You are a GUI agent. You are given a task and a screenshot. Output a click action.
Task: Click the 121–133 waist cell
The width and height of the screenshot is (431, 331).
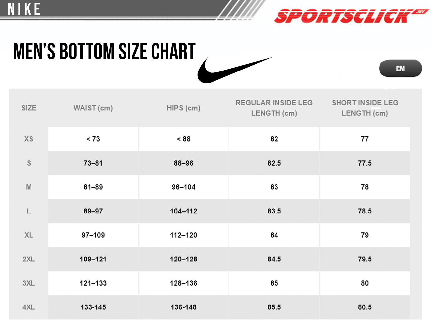click(x=93, y=283)
